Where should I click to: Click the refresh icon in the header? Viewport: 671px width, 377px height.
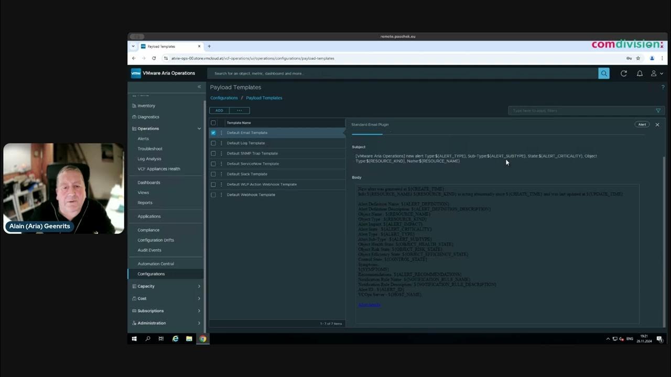click(x=623, y=73)
